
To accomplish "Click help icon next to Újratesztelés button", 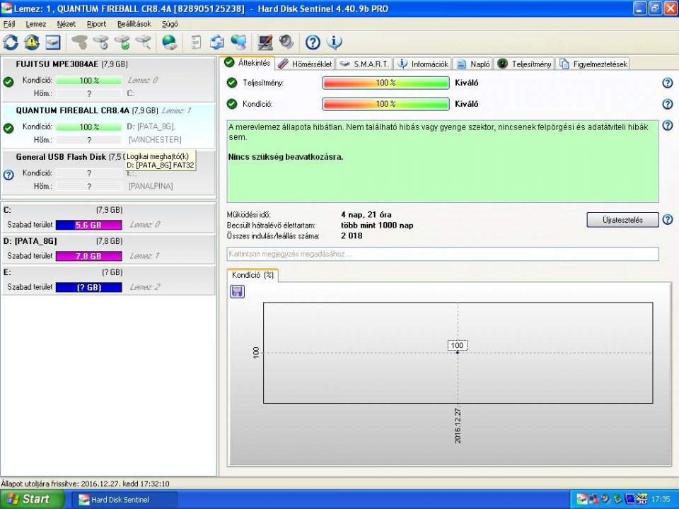I will tap(667, 219).
